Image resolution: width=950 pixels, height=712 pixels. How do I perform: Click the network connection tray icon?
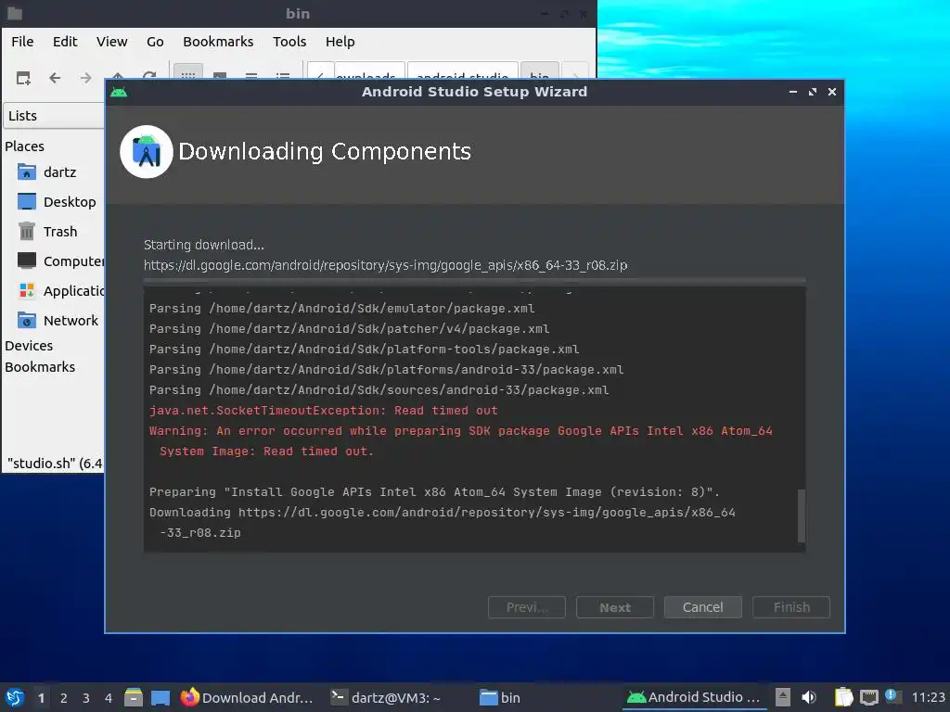pos(868,697)
